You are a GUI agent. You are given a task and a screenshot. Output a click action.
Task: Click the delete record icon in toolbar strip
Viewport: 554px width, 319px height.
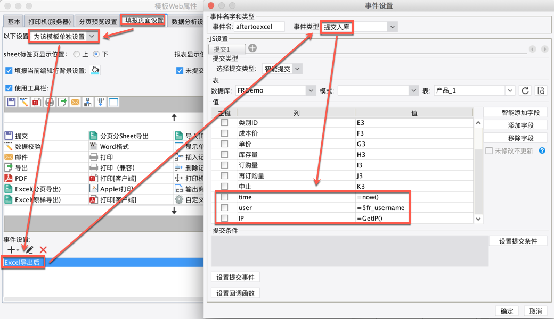coord(101,102)
